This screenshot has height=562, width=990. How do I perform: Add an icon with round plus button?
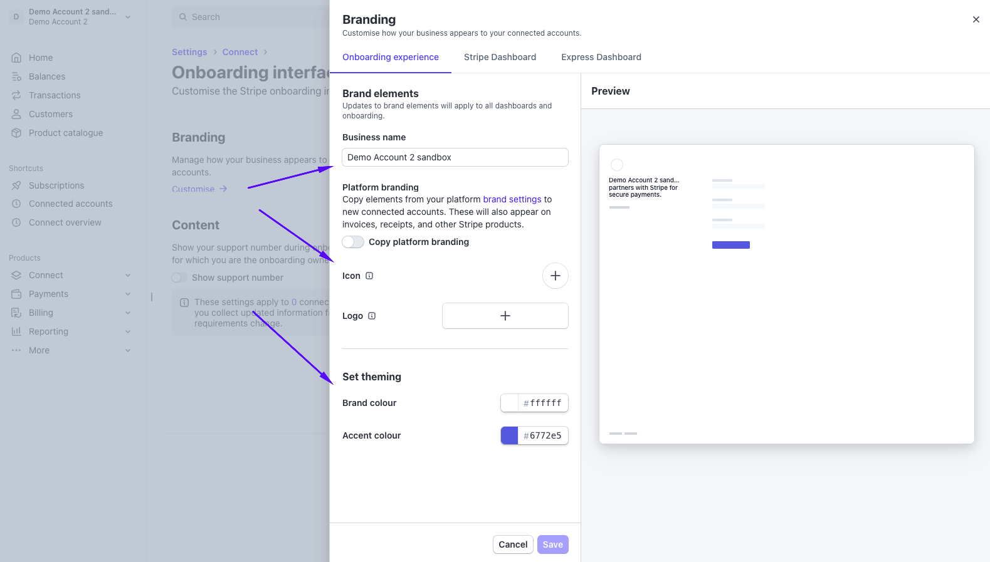(556, 276)
